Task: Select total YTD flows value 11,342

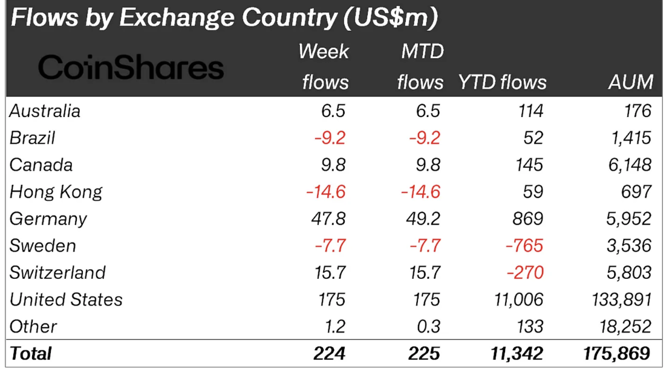Action: [517, 354]
